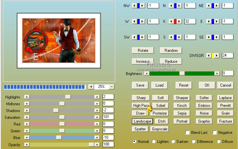Apply the Sepia preset
238x149 pixels.
tap(182, 113)
